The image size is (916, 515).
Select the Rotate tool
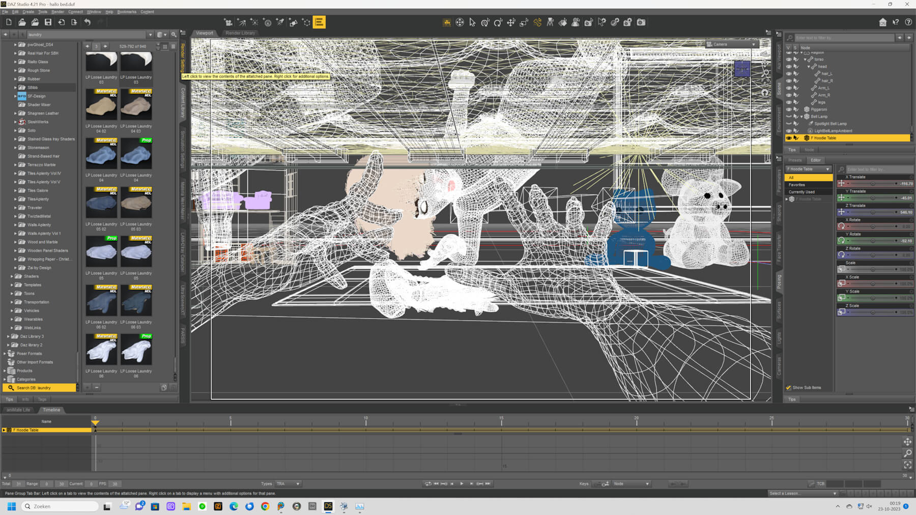tap(498, 22)
